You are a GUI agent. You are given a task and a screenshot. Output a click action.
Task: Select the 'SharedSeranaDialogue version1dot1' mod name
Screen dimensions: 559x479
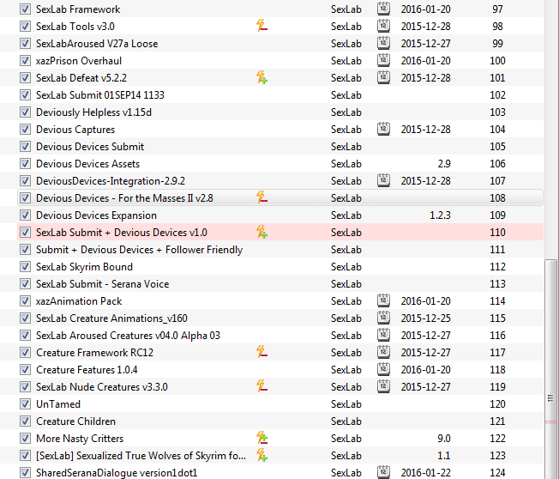click(117, 473)
